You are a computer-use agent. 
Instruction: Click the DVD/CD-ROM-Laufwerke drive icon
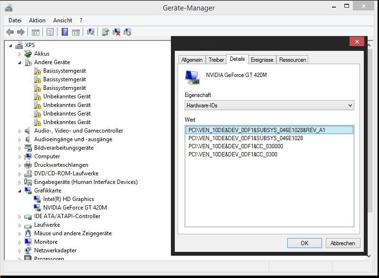point(28,173)
